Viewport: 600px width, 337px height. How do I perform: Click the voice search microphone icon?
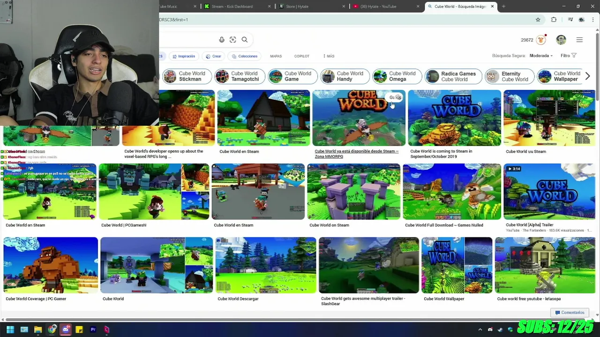tap(222, 40)
